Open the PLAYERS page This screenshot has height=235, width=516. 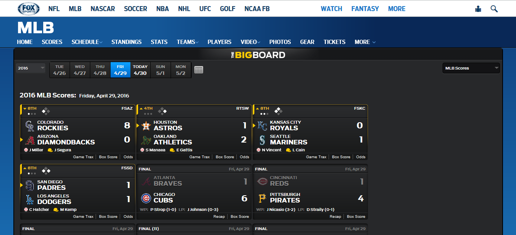[220, 42]
